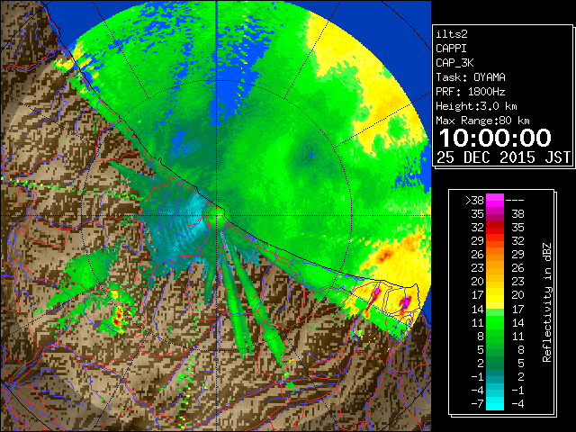Screen dimensions: 576x432
Task: Click the 'CAP_3K' product name
Action: coord(454,63)
